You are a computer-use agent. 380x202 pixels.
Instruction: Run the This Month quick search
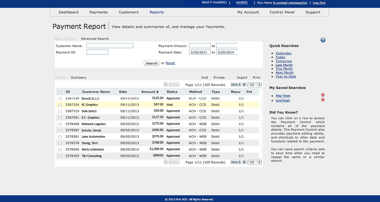point(284,68)
